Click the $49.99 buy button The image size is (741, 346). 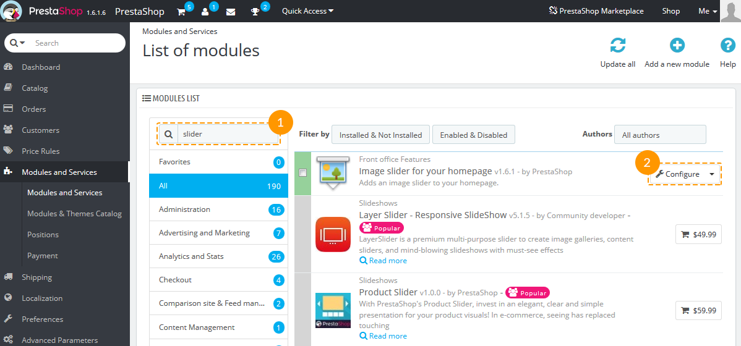pos(698,234)
